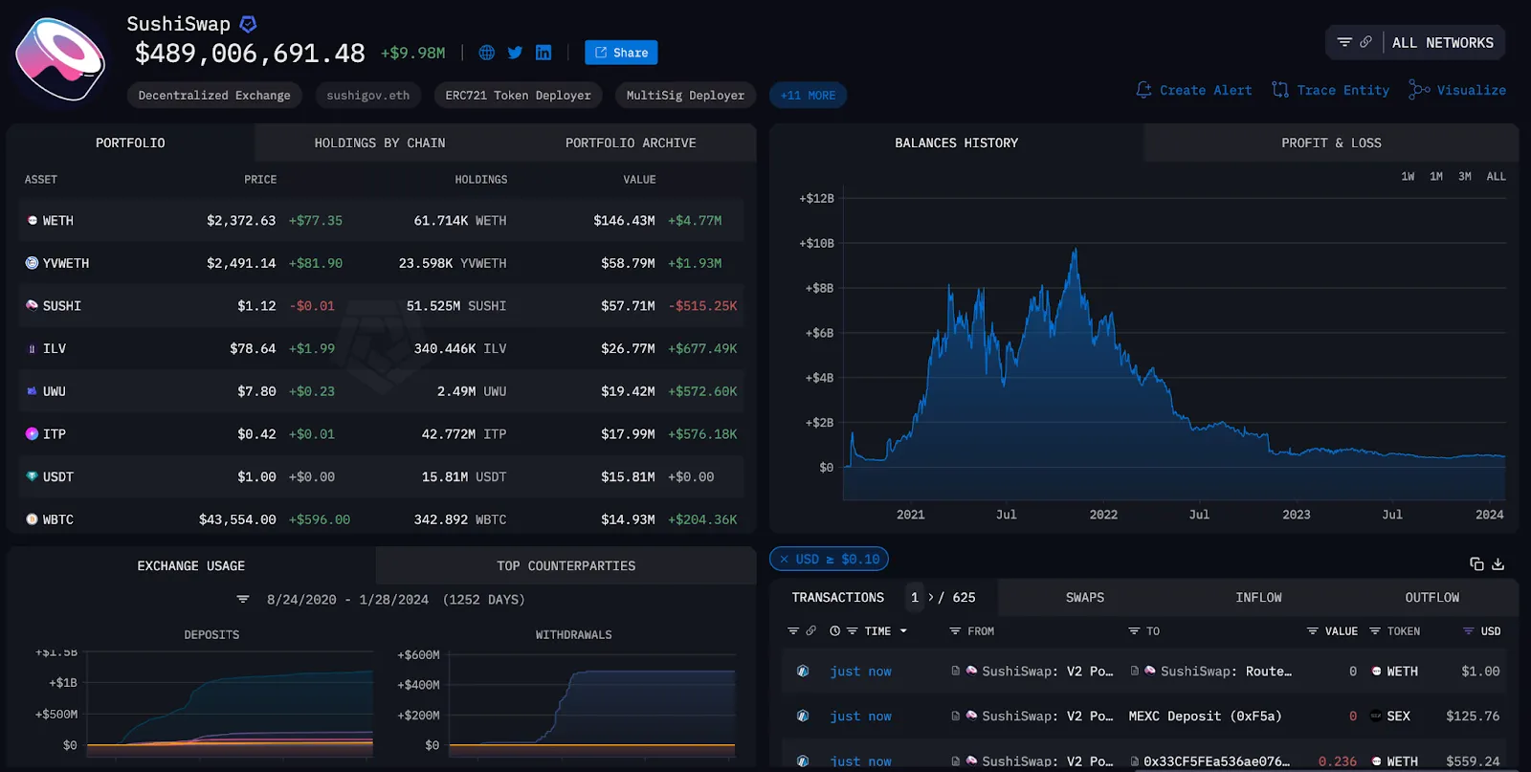
Task: Open the LinkedIn icon in header
Action: 544,53
